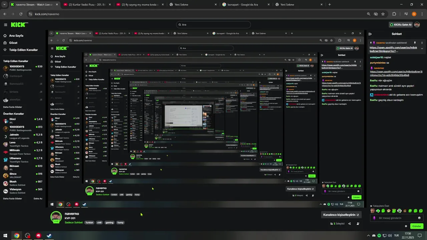This screenshot has height=240, width=427.
Task: Open the Chrome three-dot menu
Action: (422, 14)
